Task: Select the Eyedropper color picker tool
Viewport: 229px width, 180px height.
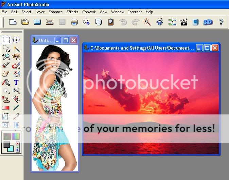Action: click(x=16, y=116)
